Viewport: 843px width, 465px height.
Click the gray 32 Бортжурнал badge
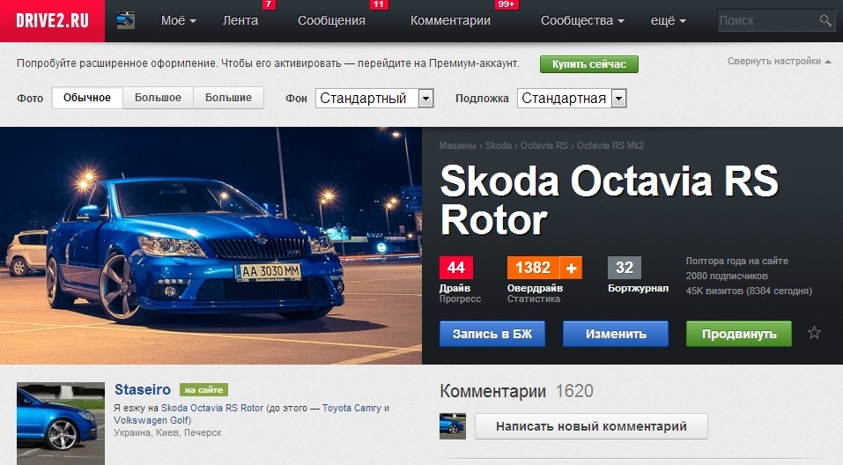pyautogui.click(x=625, y=268)
